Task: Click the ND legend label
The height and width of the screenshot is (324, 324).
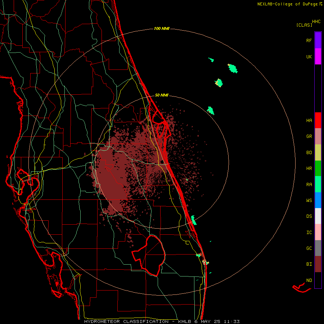Action: point(309,280)
